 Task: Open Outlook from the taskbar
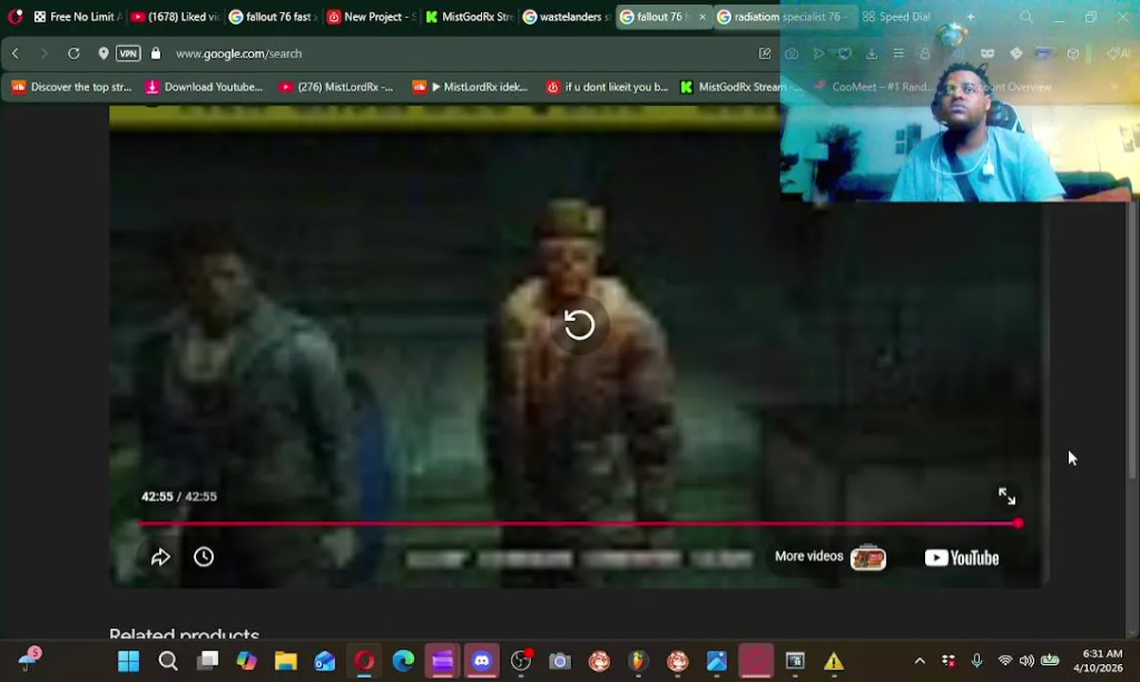coord(325,661)
